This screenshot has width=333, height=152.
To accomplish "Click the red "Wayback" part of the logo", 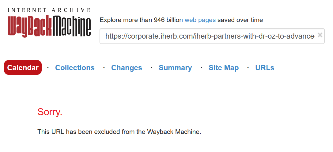I will pos(30,26).
